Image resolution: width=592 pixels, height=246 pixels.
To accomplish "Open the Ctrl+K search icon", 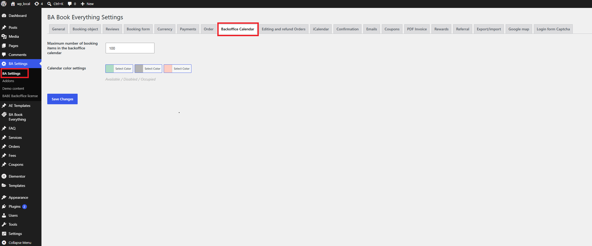I will point(49,4).
